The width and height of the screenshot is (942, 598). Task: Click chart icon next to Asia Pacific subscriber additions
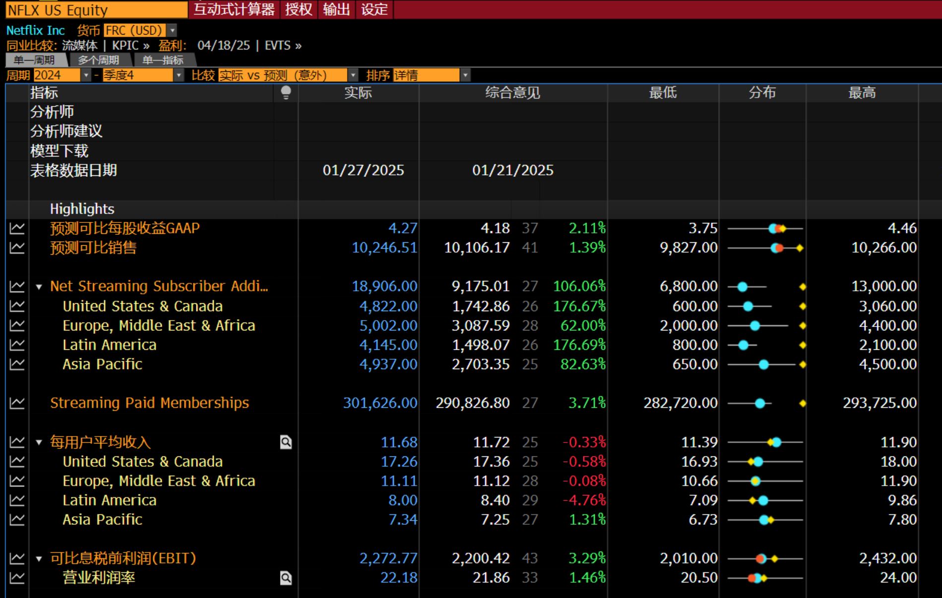click(x=17, y=365)
